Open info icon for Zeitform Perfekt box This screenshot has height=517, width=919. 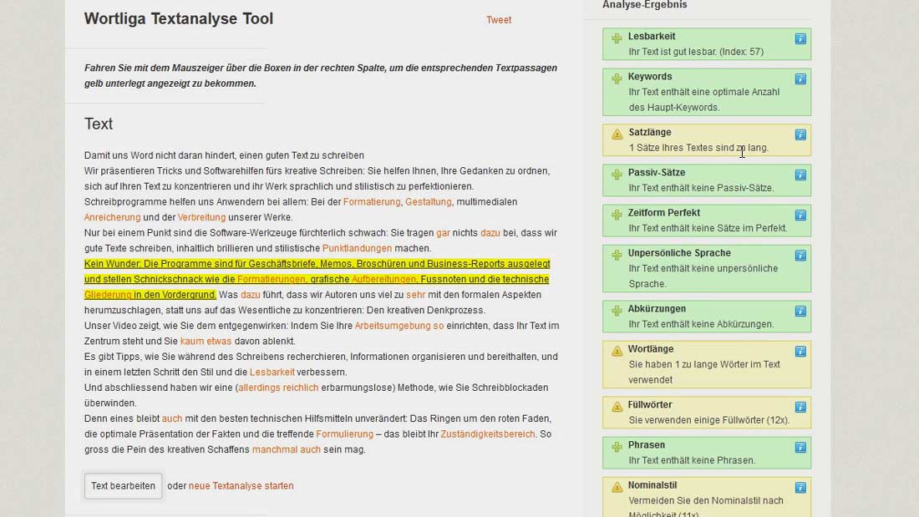point(800,215)
